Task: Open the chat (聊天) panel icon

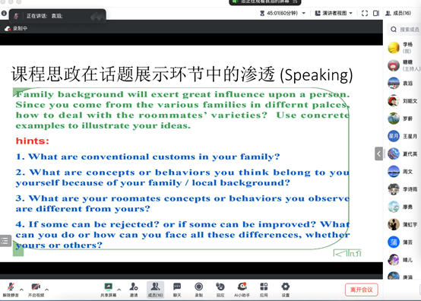Action: (x=177, y=290)
